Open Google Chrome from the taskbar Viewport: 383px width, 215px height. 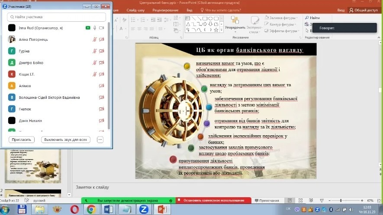[91, 209]
